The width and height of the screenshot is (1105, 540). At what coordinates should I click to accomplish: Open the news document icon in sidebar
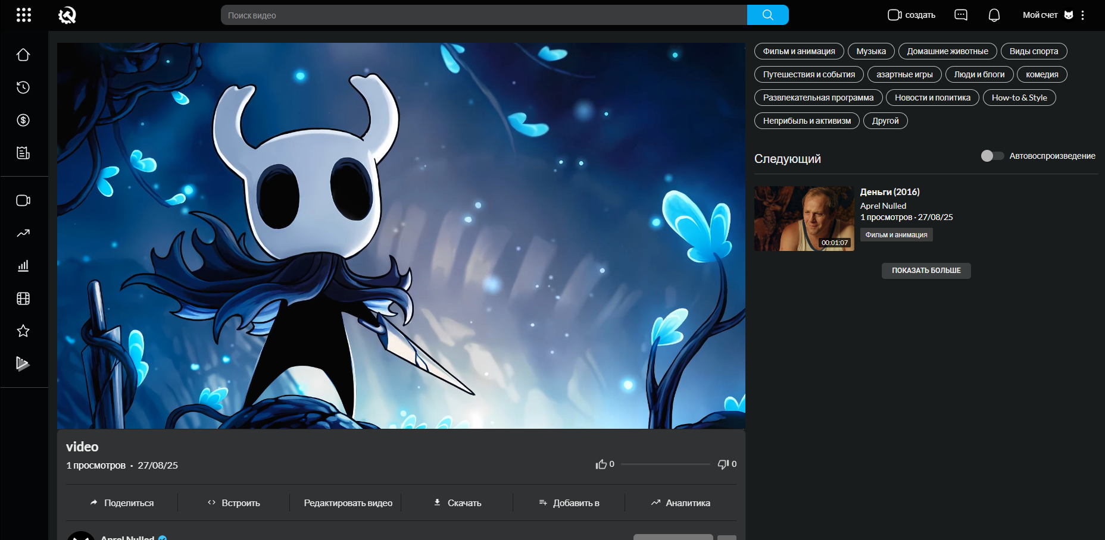23,153
